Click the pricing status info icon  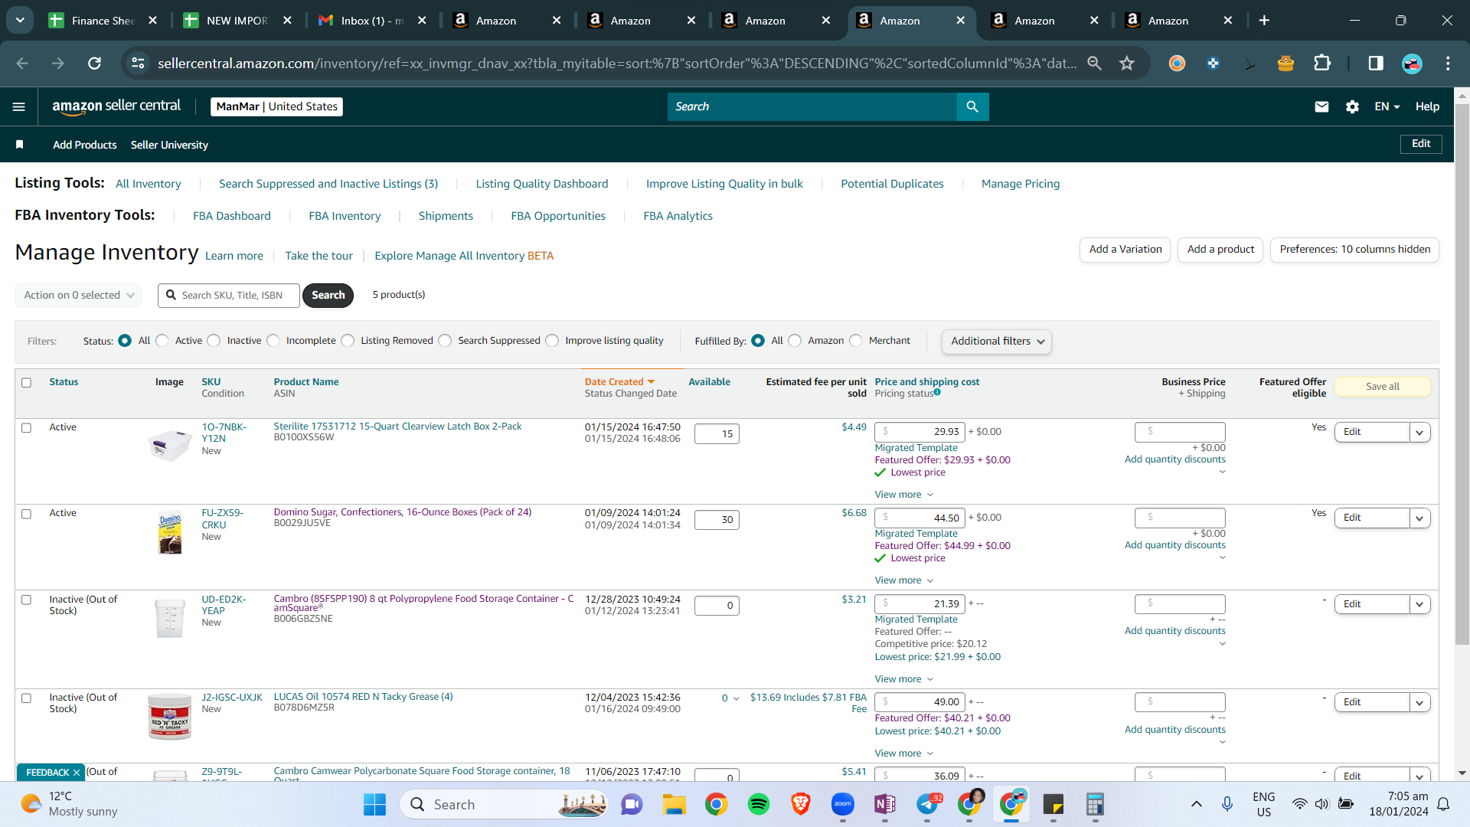pos(937,392)
